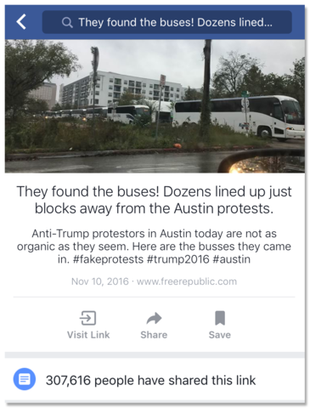
Task: Go back using the white arrow
Action: point(21,22)
